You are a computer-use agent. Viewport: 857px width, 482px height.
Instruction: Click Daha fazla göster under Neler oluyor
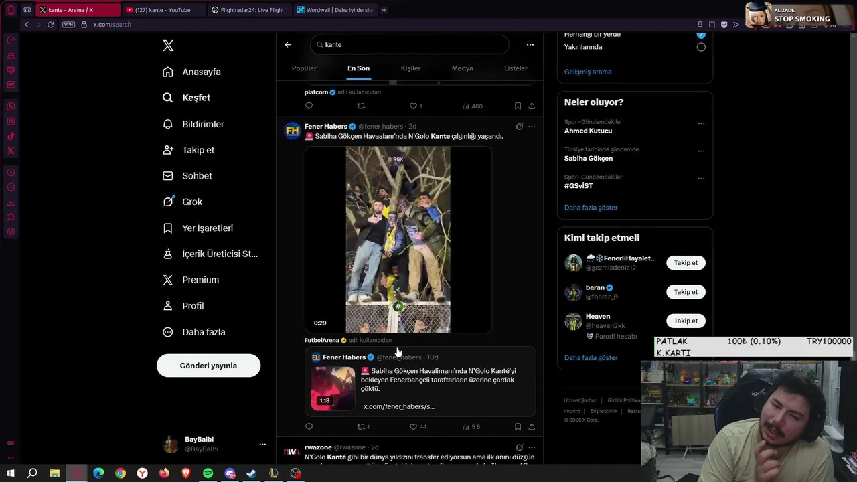coord(591,208)
